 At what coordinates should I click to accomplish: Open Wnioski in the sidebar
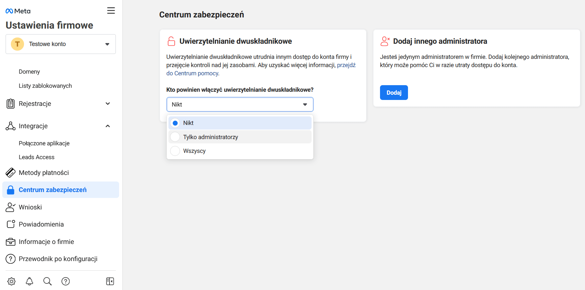pyautogui.click(x=30, y=207)
